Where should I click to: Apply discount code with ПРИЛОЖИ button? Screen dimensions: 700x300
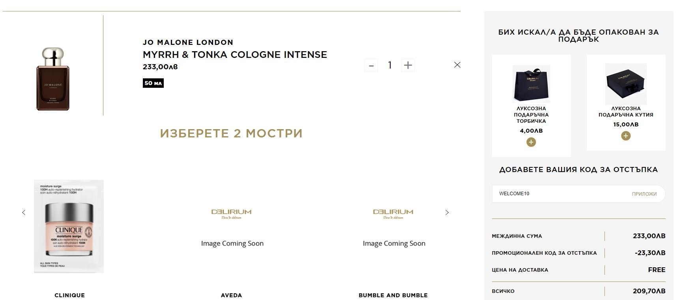[x=644, y=194]
